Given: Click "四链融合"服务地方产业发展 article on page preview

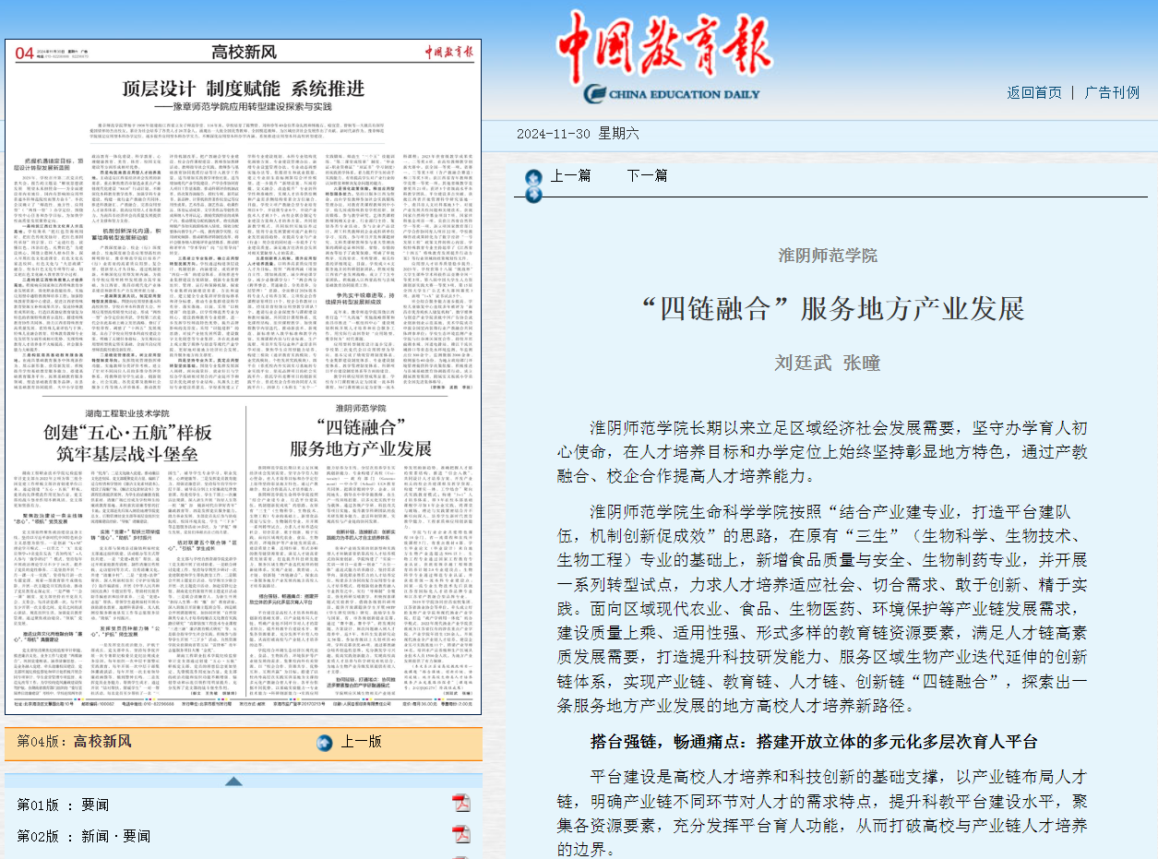Looking at the screenshot, I should [x=361, y=437].
